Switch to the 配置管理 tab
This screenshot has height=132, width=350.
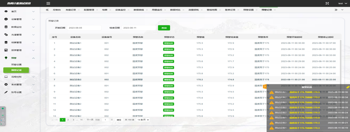[89, 10]
